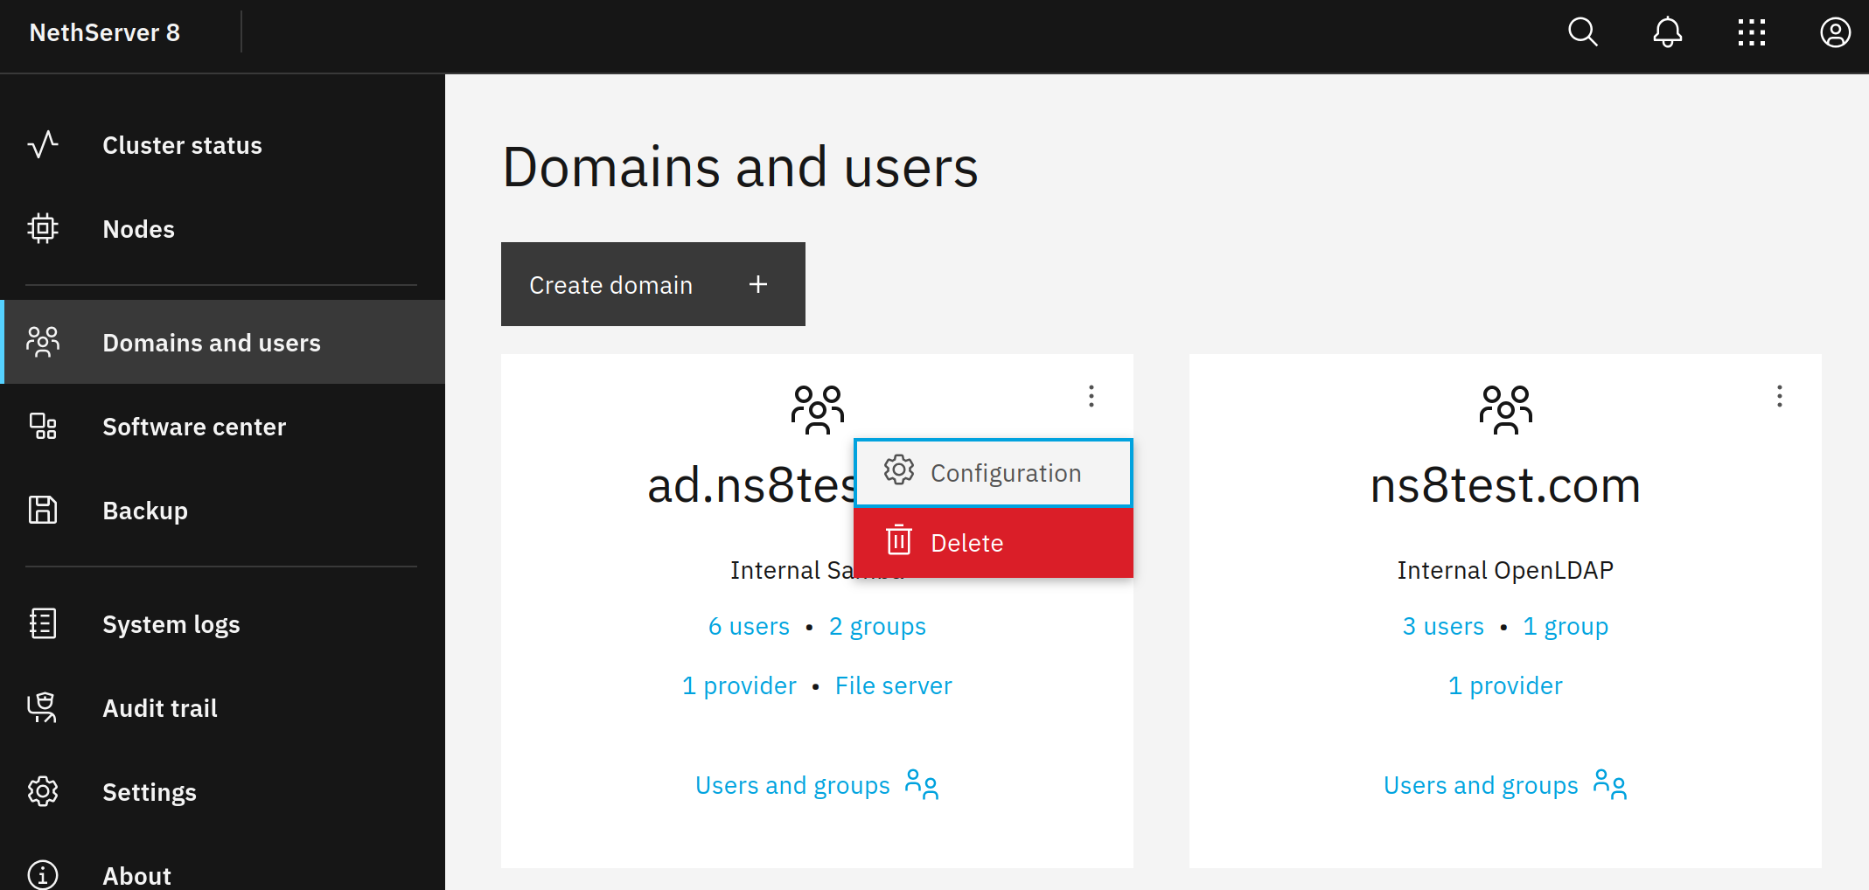
Task: Click the Create domain button
Action: [653, 284]
